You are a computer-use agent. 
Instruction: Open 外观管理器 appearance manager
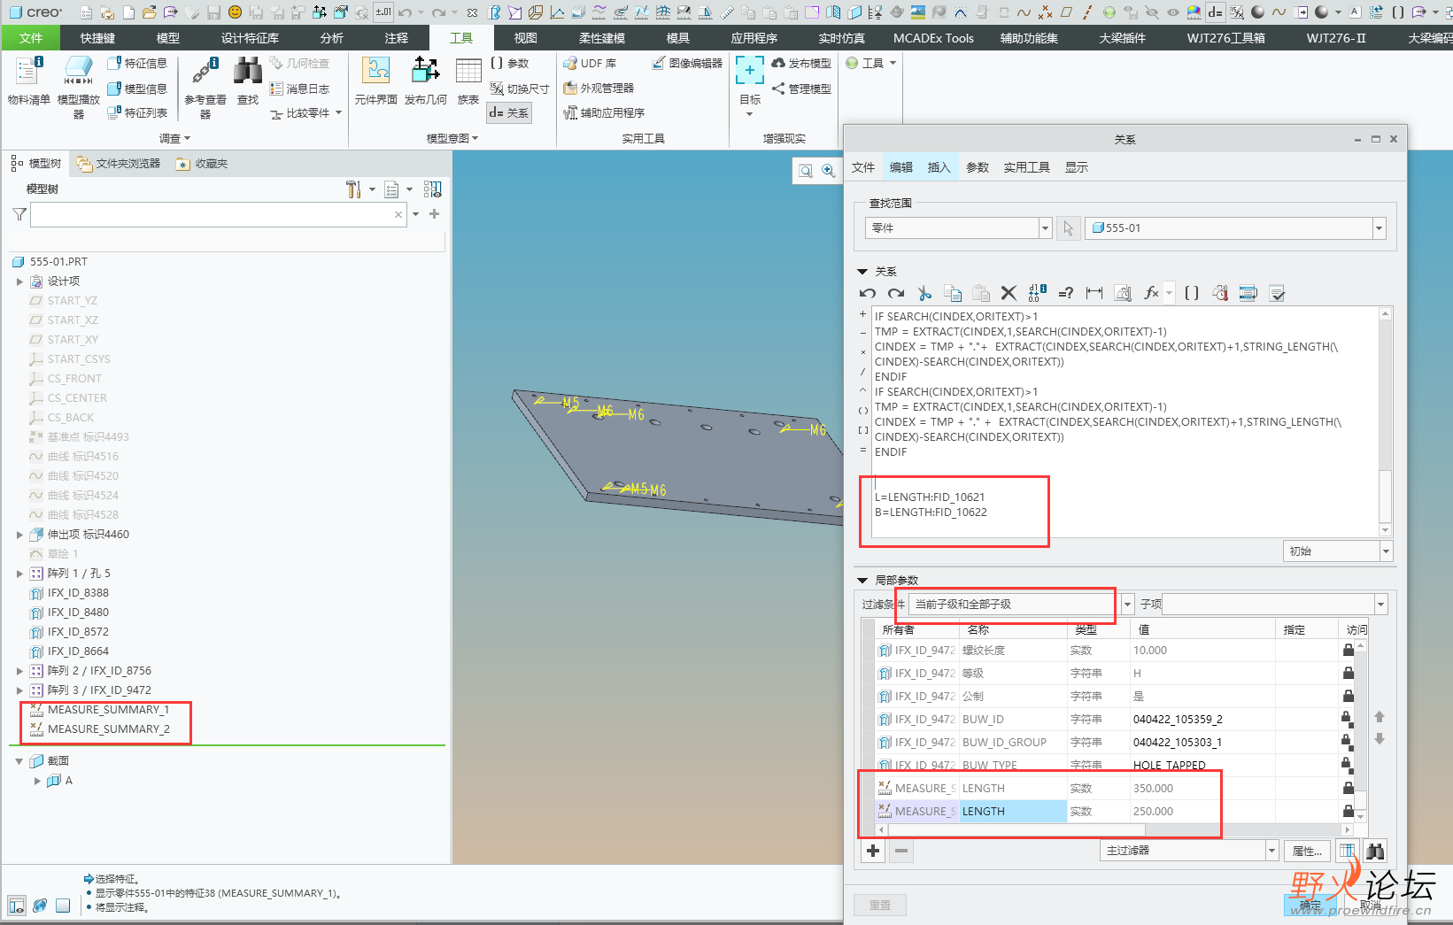599,89
